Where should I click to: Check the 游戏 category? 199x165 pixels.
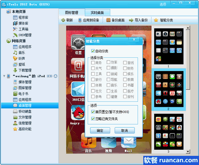click(125, 63)
